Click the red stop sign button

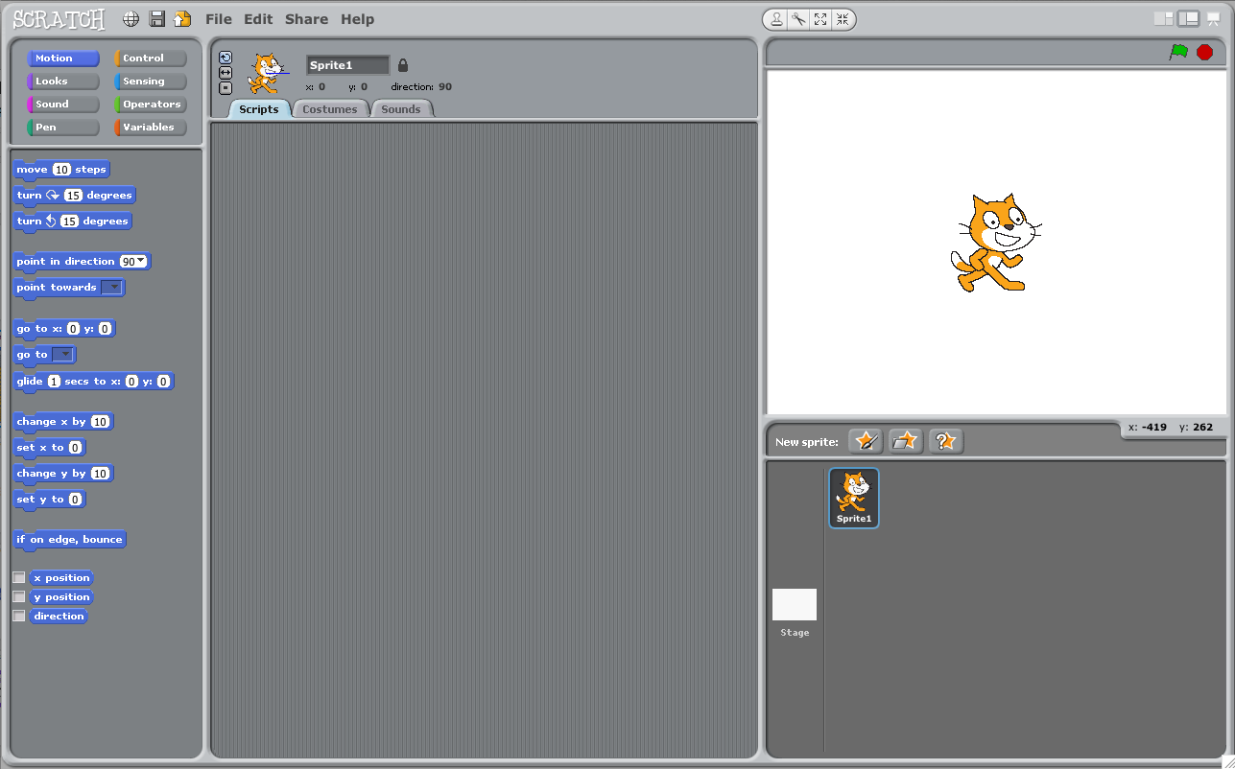tap(1204, 52)
